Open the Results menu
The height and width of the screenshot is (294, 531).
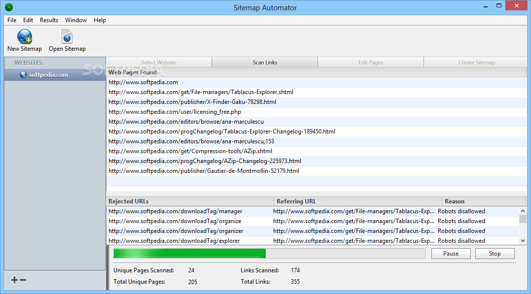pyautogui.click(x=49, y=20)
